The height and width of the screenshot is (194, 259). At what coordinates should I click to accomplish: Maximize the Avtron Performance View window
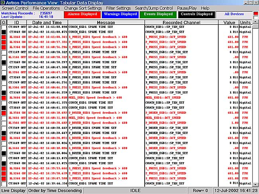(x=250, y=3)
